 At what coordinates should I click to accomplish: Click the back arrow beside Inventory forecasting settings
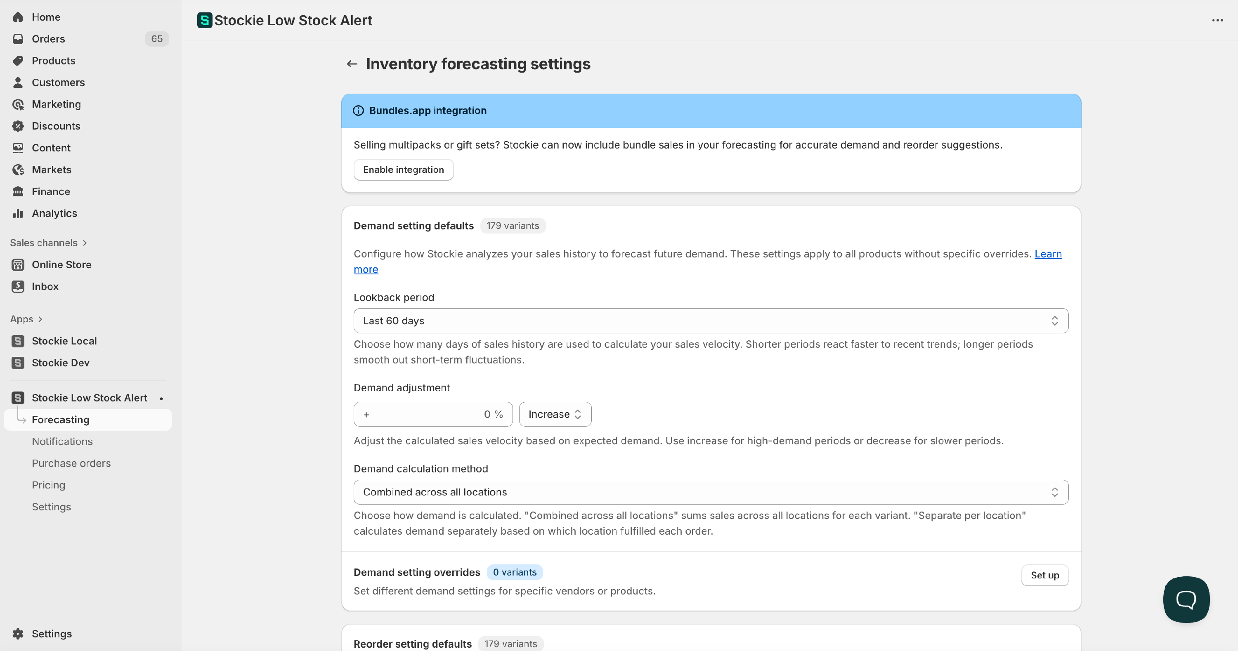(x=352, y=64)
